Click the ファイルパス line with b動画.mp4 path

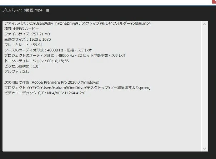point(77,23)
